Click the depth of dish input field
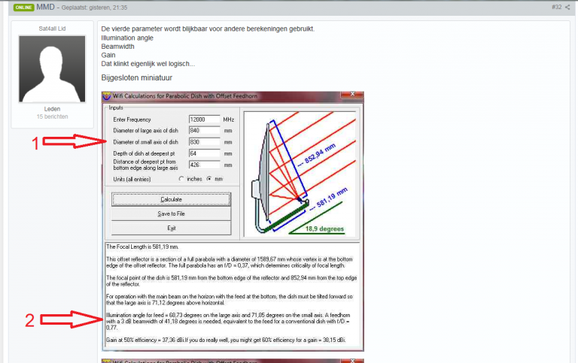Screen dimensions: 578x363 [x=204, y=154]
